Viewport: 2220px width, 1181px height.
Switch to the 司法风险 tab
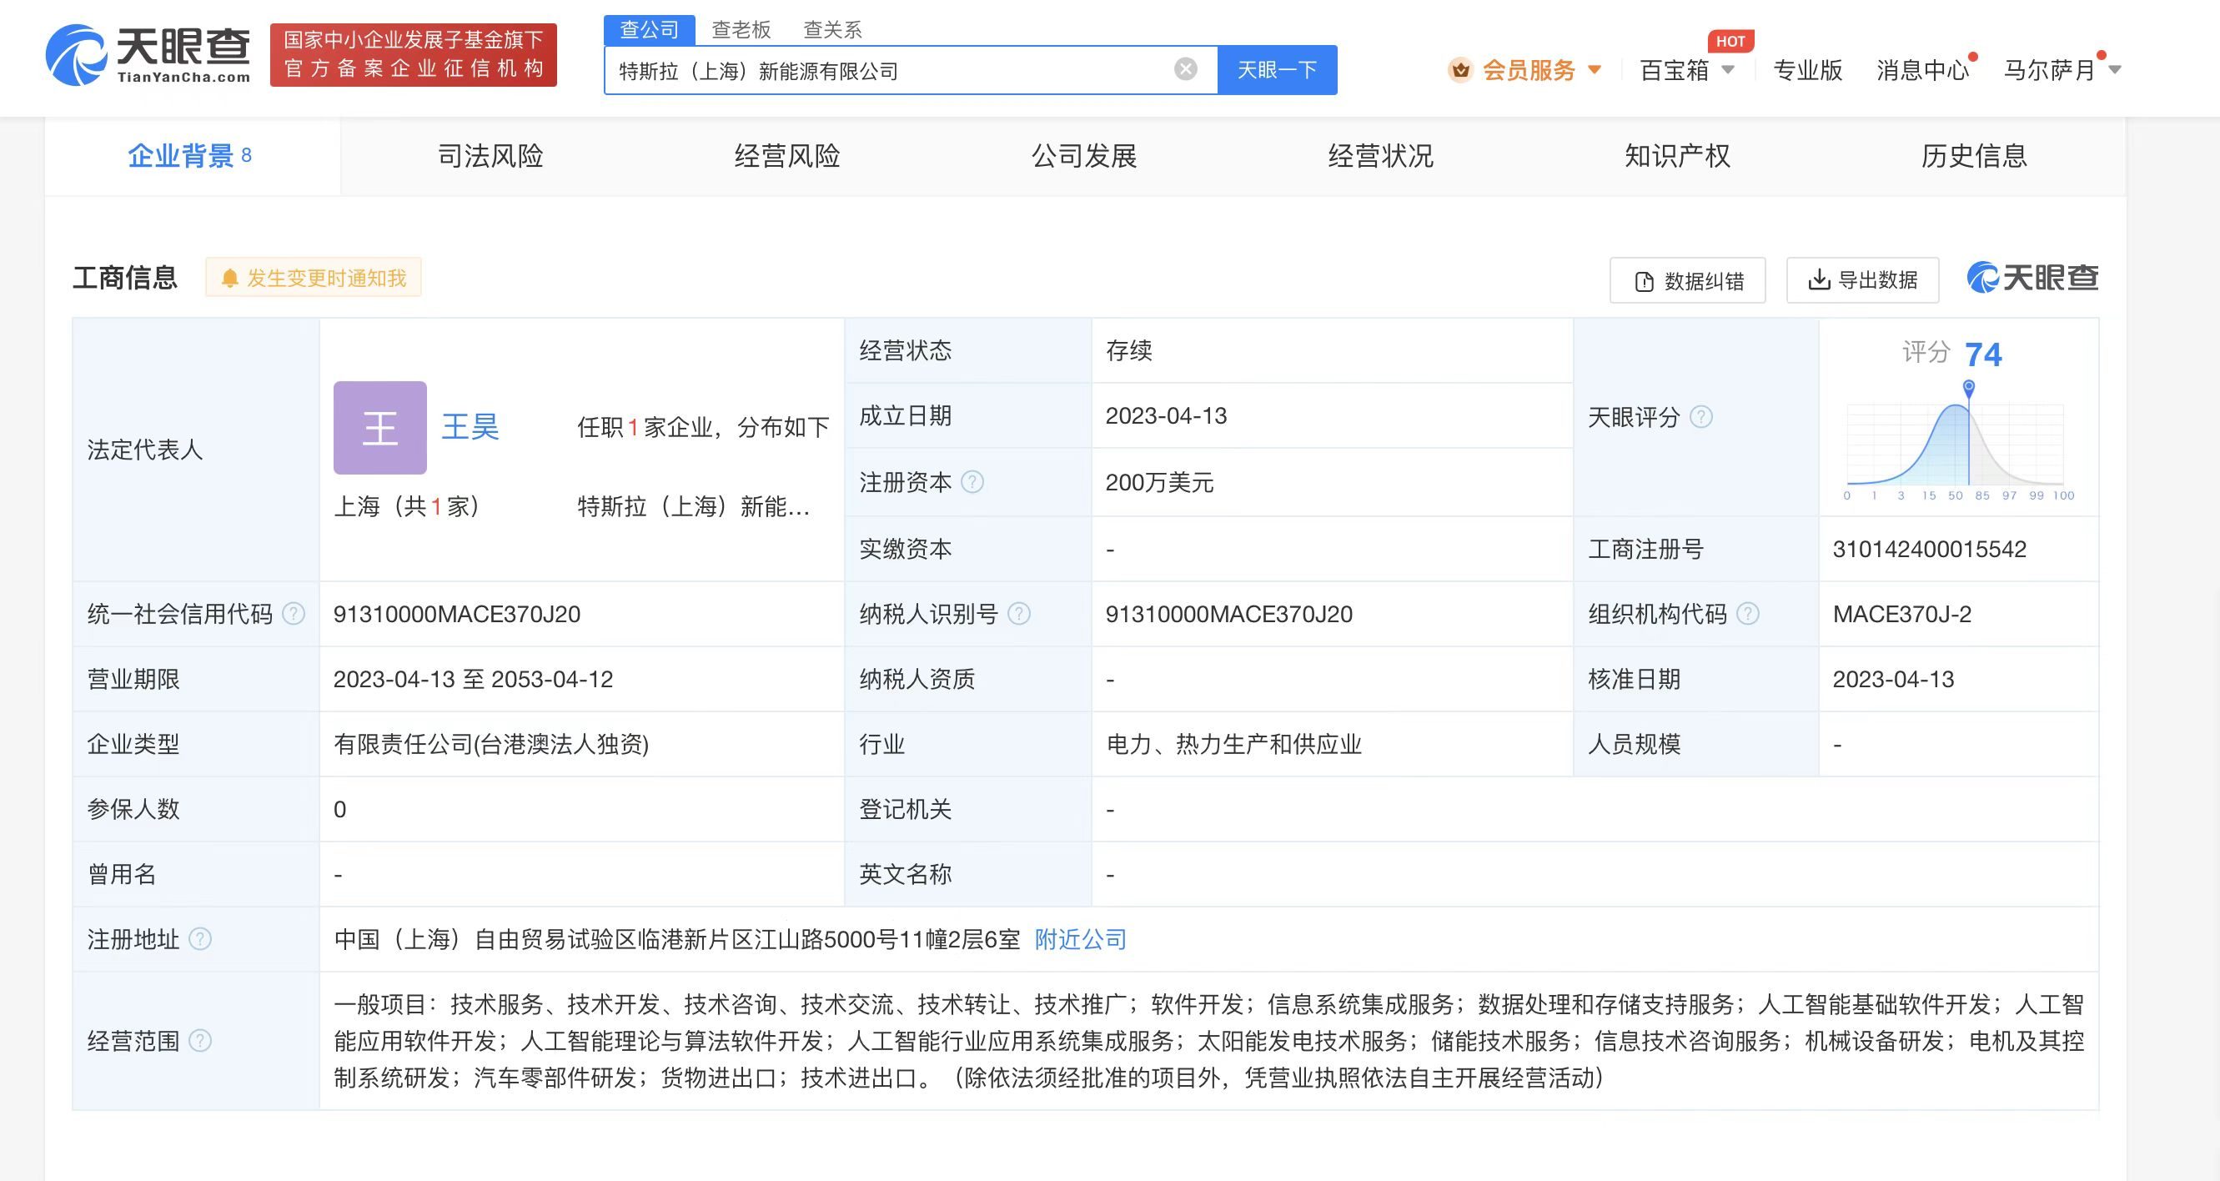tap(489, 156)
